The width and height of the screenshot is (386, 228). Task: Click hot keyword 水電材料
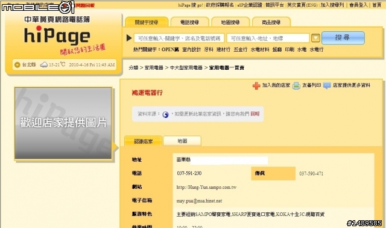tap(260, 49)
